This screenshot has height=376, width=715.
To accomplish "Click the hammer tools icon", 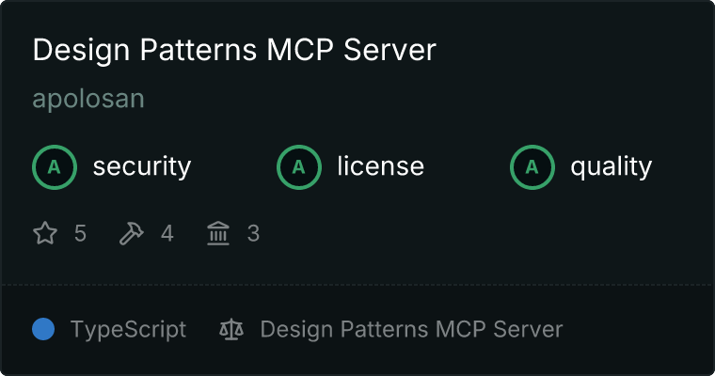I will click(x=132, y=233).
